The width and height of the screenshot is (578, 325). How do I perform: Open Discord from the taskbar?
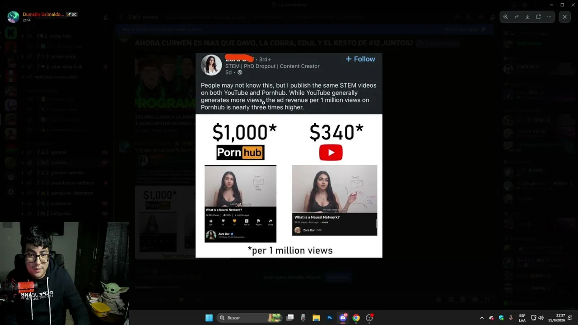point(343,318)
